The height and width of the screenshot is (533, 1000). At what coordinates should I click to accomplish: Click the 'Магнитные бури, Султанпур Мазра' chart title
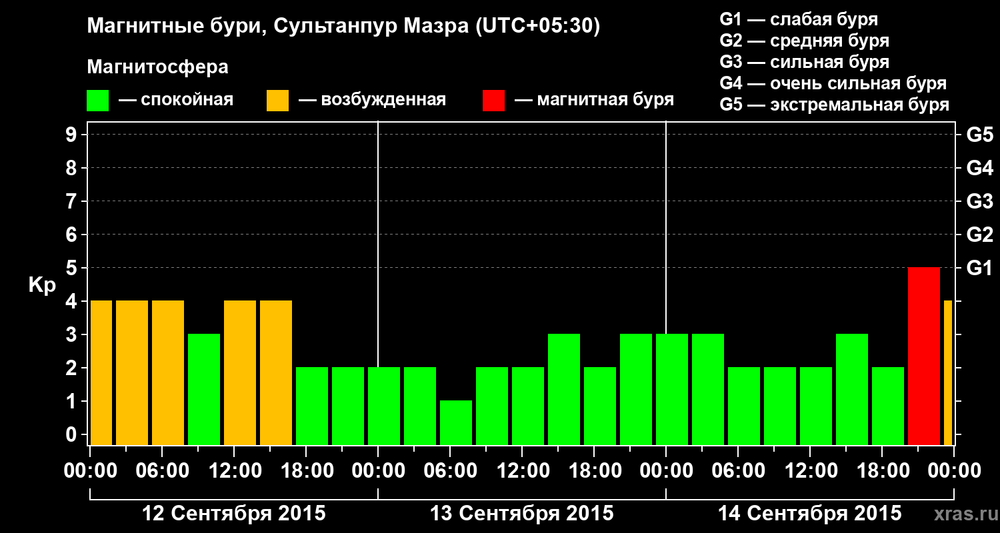[x=343, y=27]
